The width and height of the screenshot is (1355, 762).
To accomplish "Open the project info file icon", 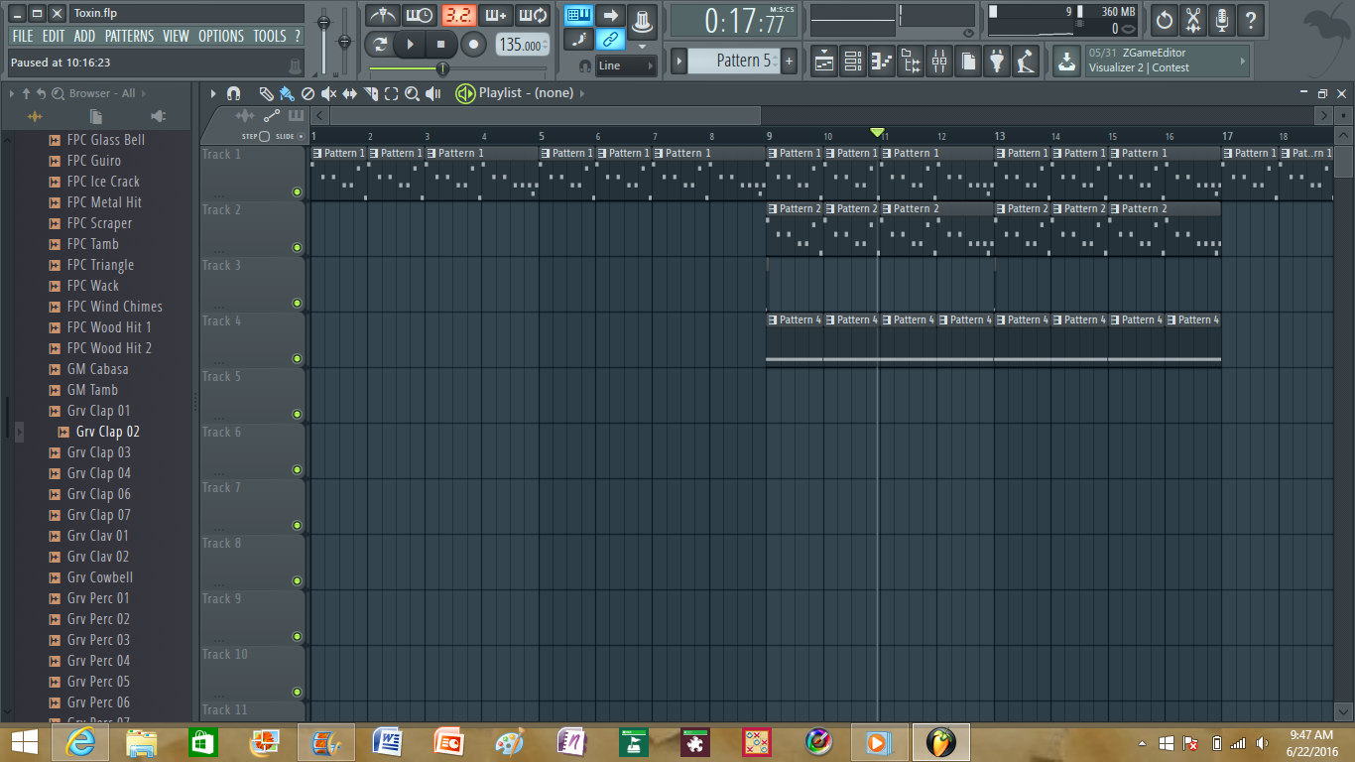I will (x=968, y=62).
